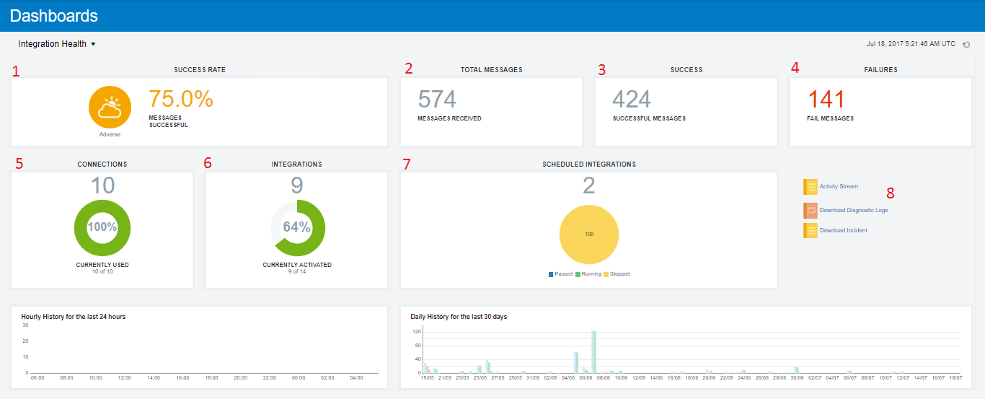The width and height of the screenshot is (985, 399).
Task: Click the Dashboards header title
Action: point(54,16)
